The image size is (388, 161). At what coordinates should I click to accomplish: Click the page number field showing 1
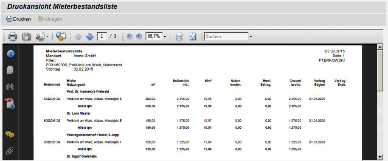click(x=102, y=37)
